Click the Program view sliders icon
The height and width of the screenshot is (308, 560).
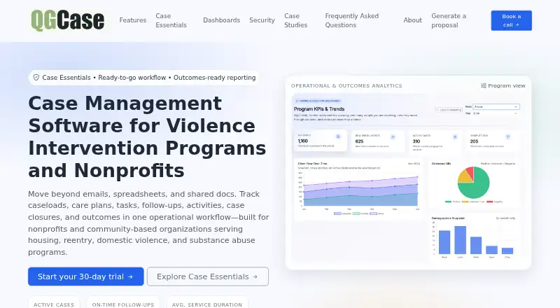tap(484, 86)
